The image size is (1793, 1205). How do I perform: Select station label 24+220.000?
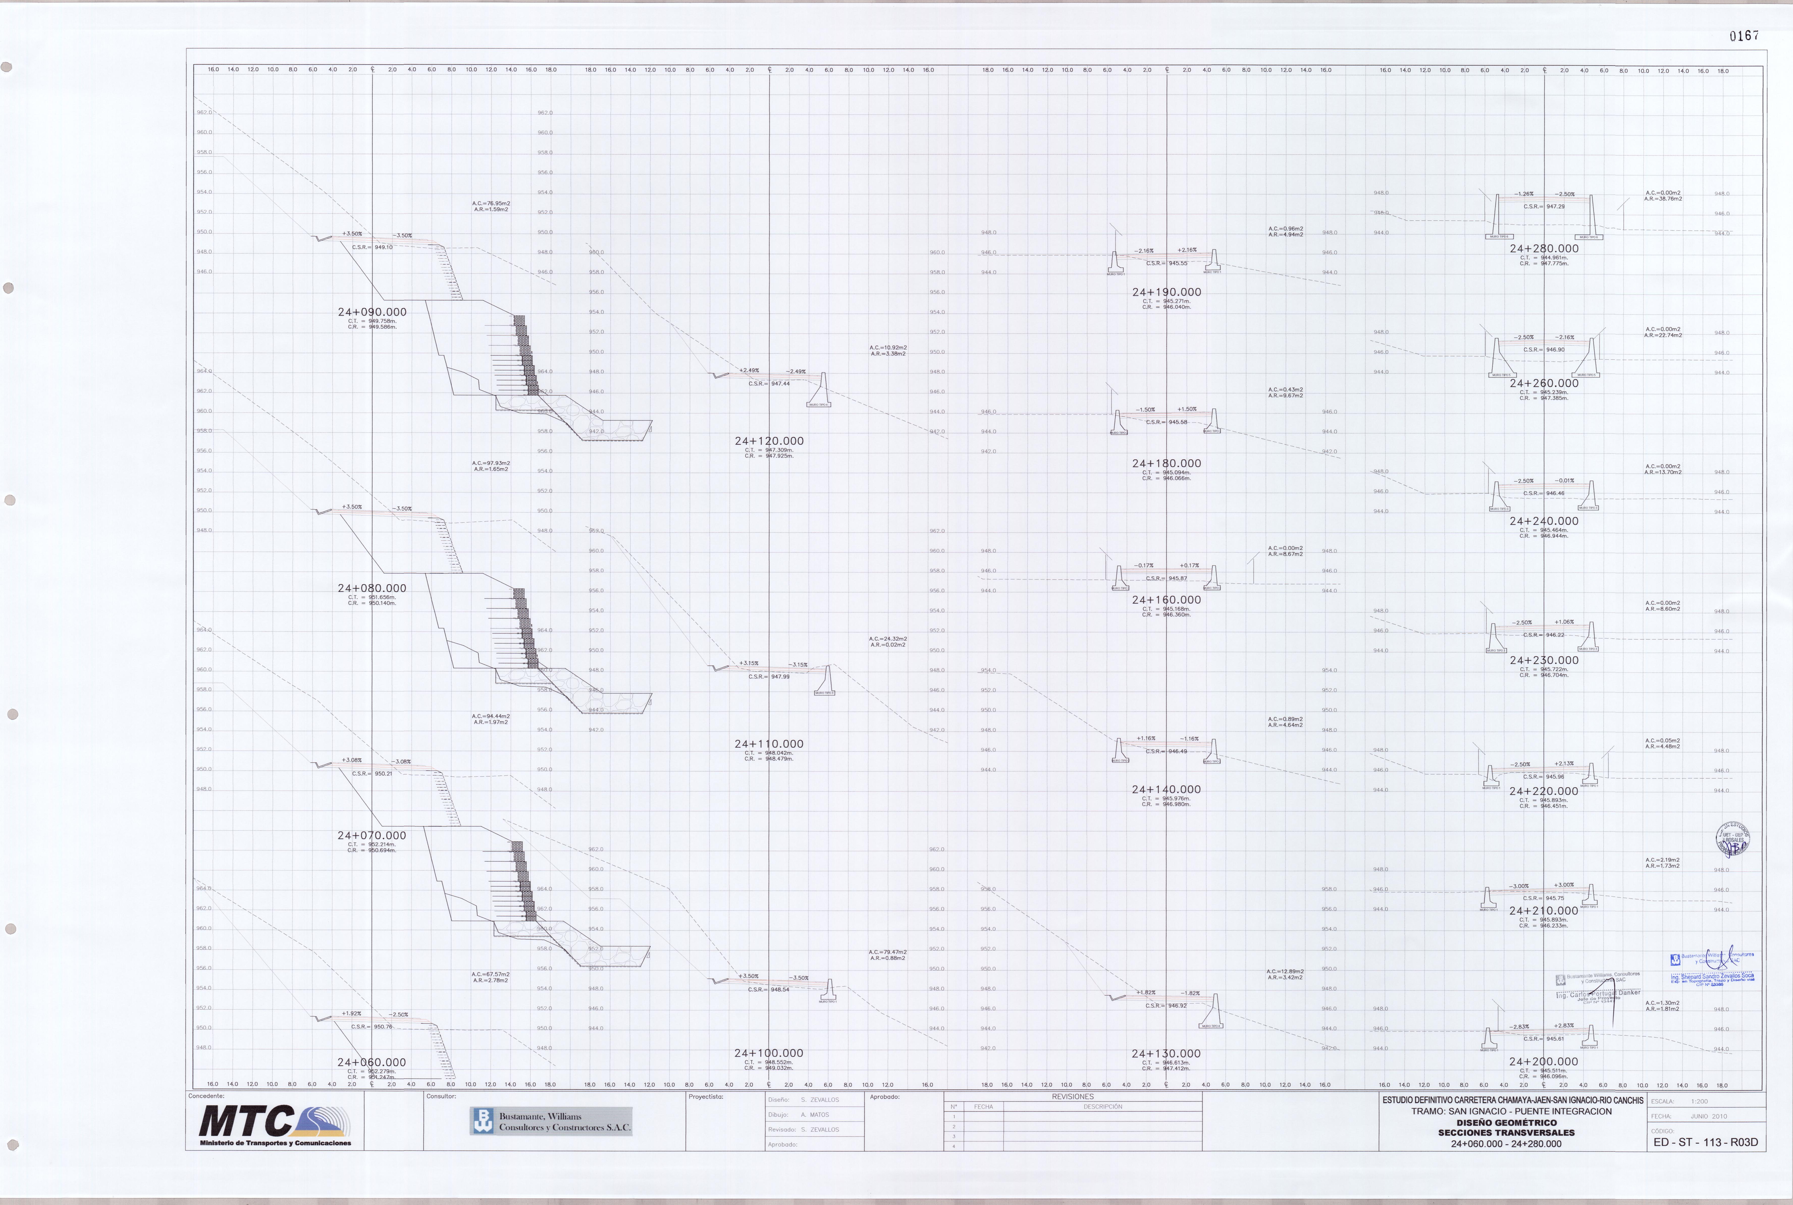pos(1544,791)
